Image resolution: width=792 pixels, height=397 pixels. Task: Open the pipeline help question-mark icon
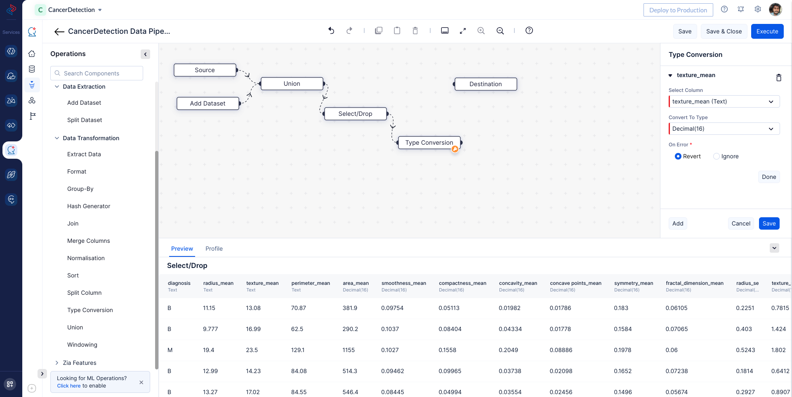pyautogui.click(x=529, y=31)
